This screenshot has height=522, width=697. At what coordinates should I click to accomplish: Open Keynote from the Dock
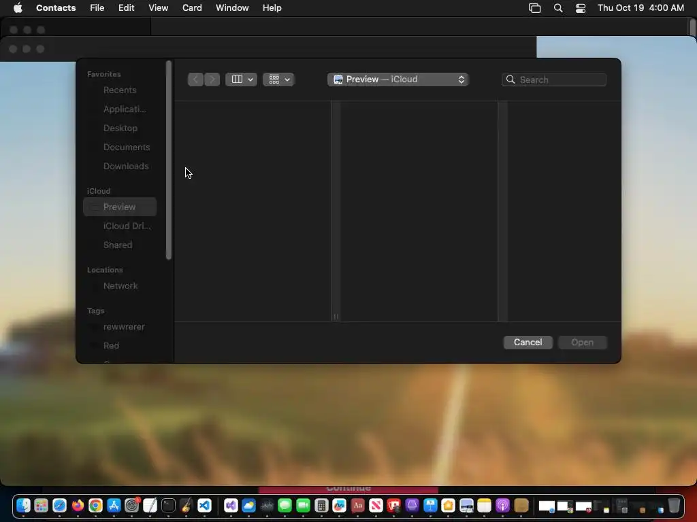click(430, 506)
